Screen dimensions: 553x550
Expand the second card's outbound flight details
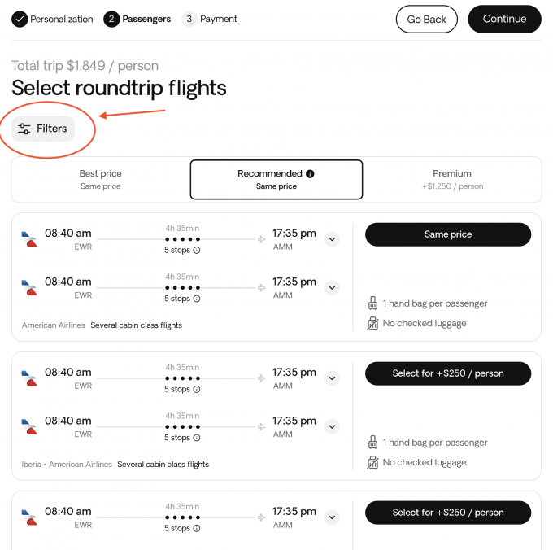tap(332, 378)
